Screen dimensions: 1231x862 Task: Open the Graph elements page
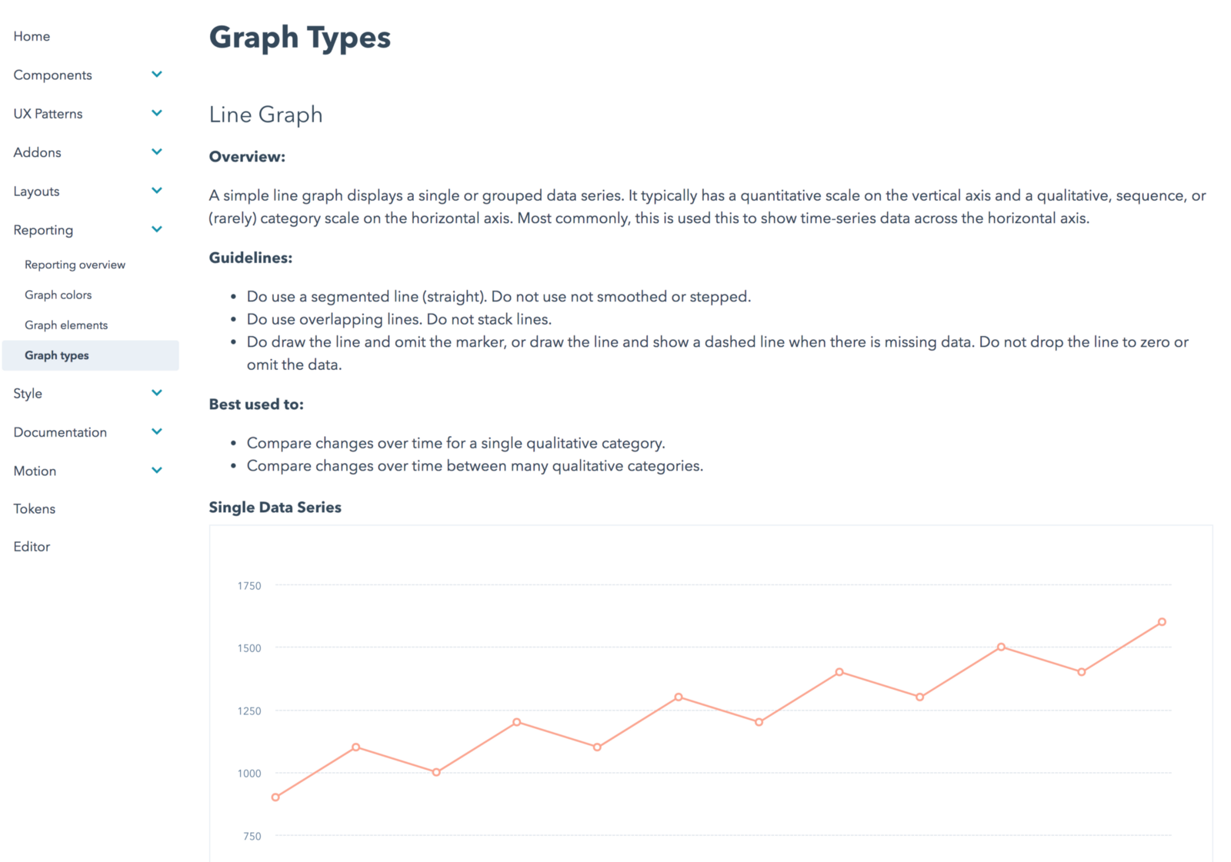point(66,325)
